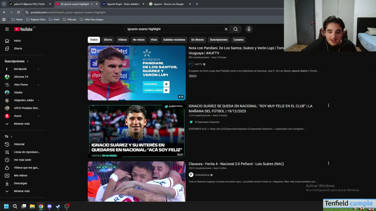Open File Explorer from the taskbar

[x=32, y=206]
